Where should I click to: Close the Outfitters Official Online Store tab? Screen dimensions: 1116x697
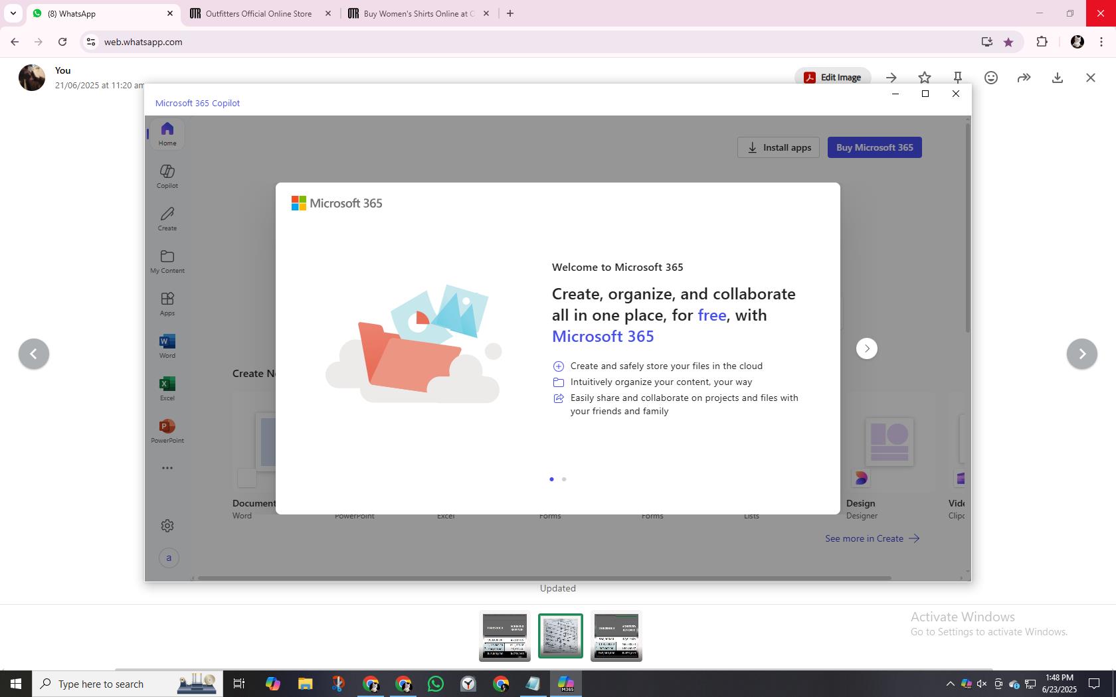[x=328, y=13]
